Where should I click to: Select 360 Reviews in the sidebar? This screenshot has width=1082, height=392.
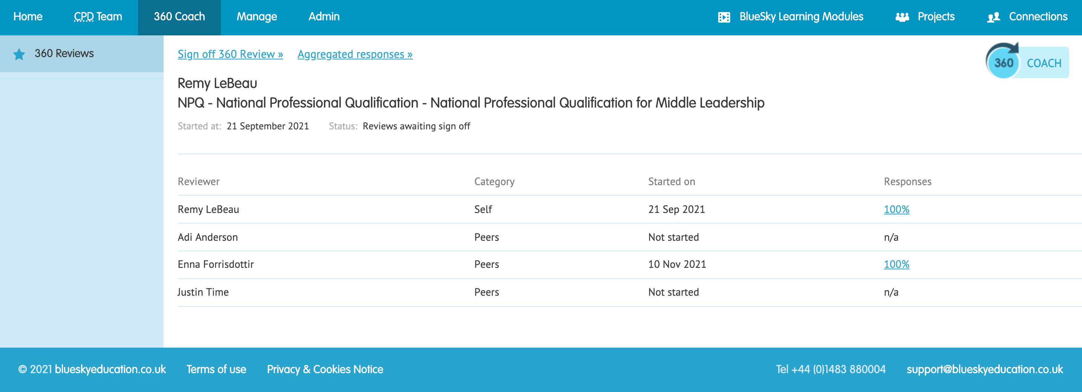click(64, 53)
